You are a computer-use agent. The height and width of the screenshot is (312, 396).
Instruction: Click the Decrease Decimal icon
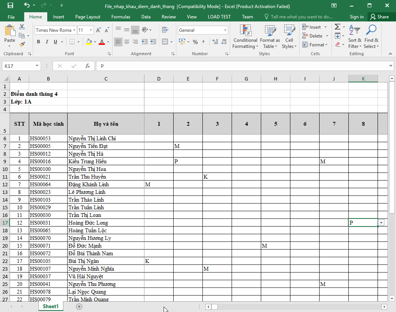[x=224, y=42]
